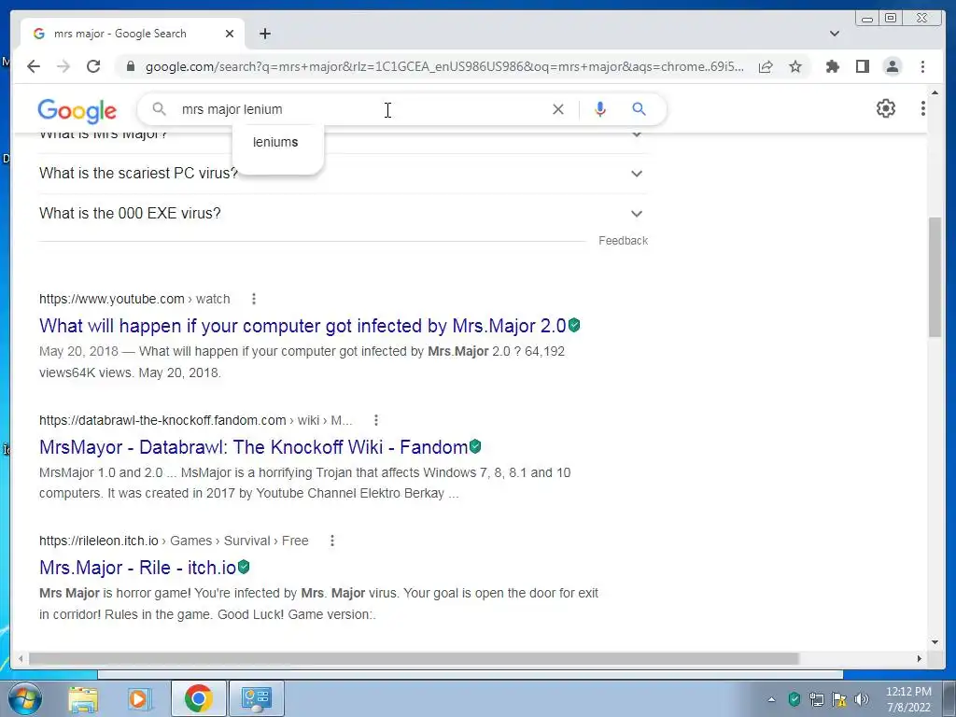956x717 pixels.
Task: Choose the leniums autocomplete suggestion
Action: click(275, 142)
